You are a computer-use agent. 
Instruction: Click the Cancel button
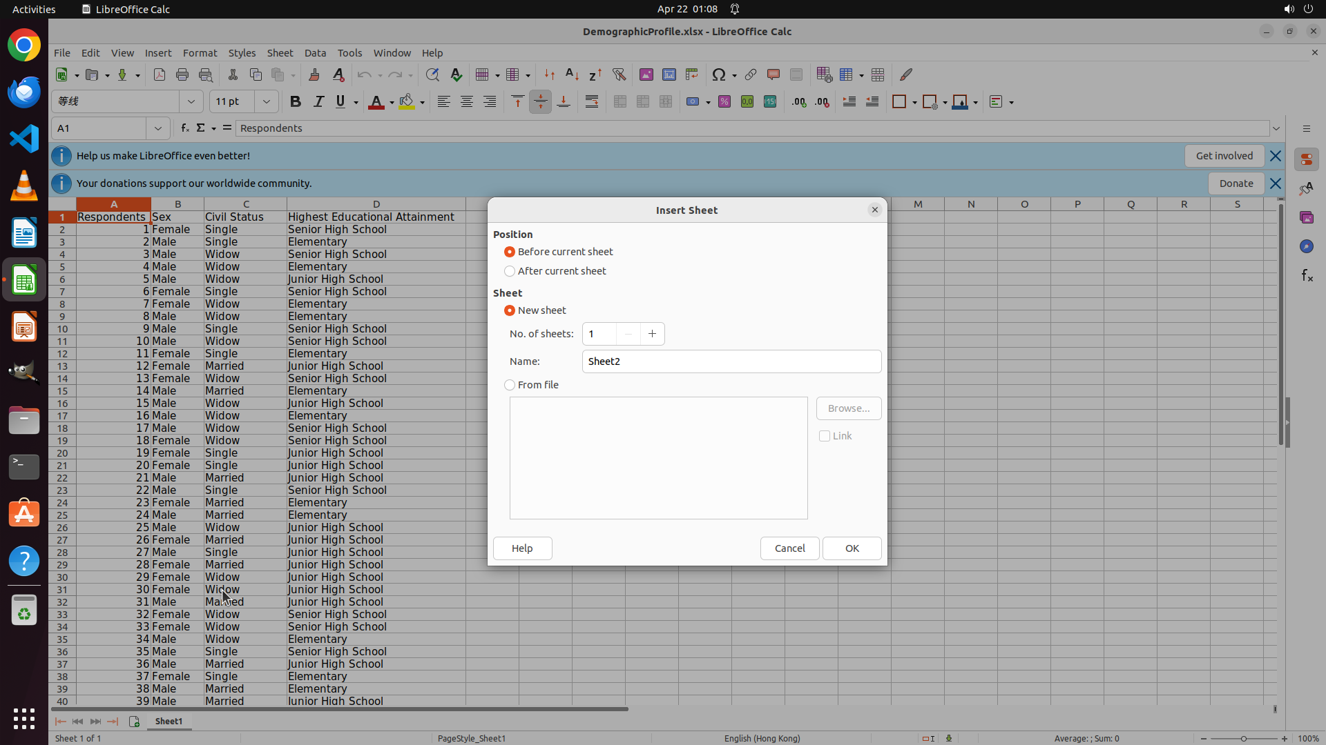[789, 548]
